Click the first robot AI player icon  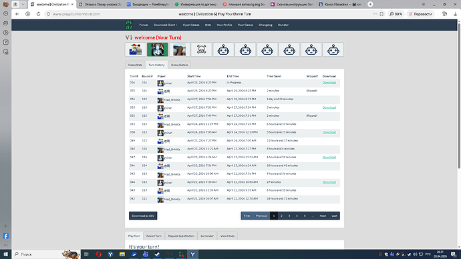223,49
